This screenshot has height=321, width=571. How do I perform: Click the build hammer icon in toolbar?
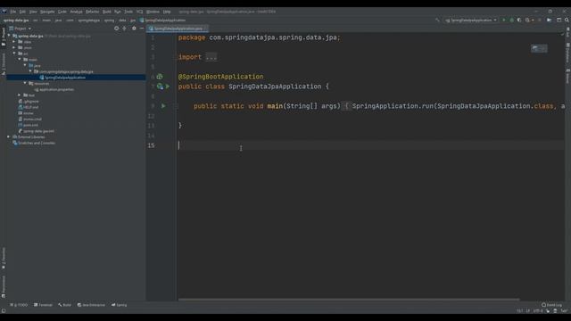pos(437,20)
